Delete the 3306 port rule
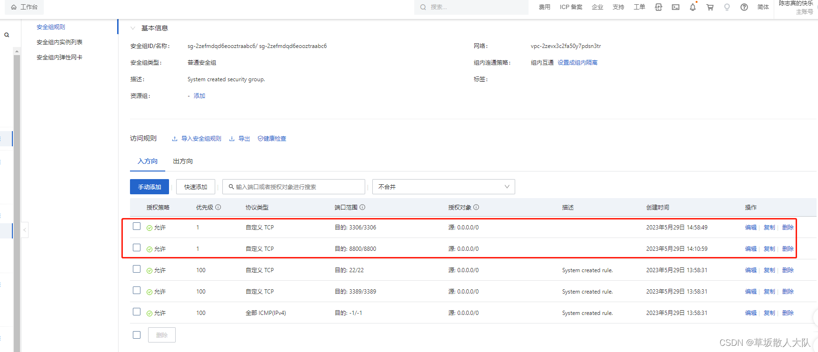 788,228
